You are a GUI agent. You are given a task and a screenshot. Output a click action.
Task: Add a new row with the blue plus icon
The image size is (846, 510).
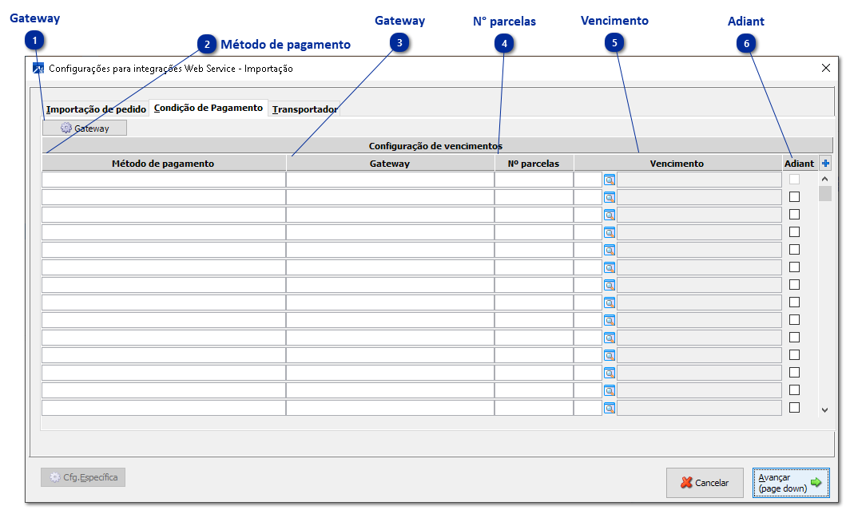tap(825, 164)
